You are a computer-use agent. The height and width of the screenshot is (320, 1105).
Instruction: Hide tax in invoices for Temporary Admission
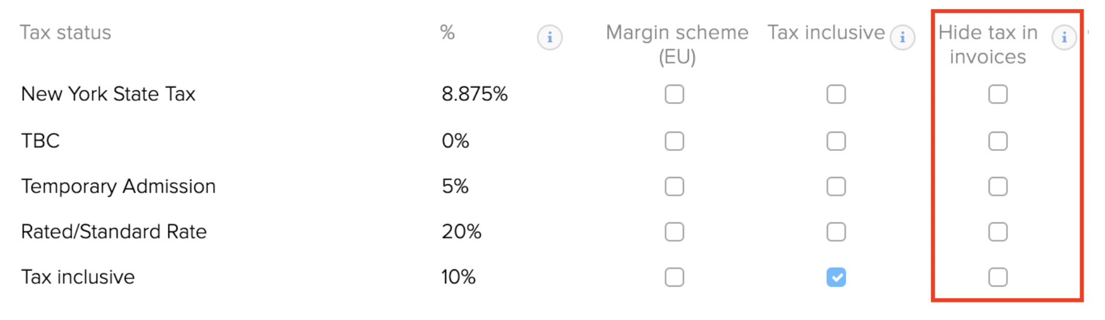pyautogui.click(x=998, y=187)
